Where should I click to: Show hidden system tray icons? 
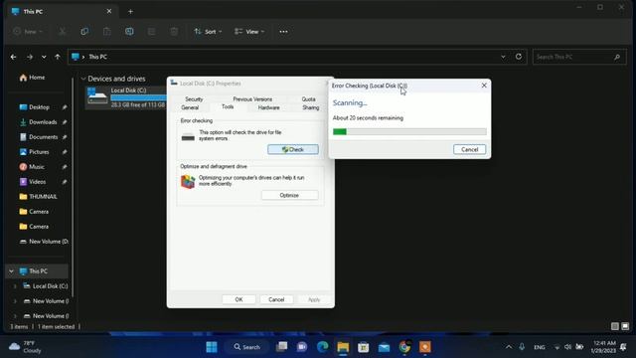[509, 347]
